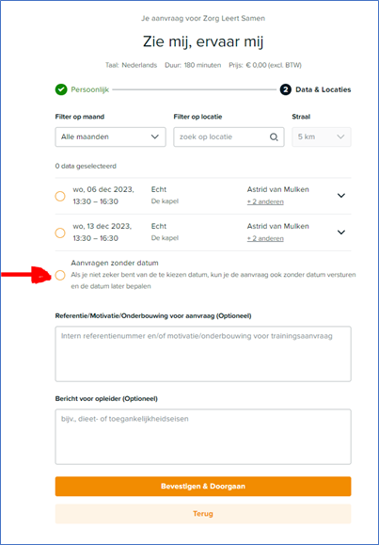Open the + 2 anderen link for 06 dec
The image size is (379, 545).
pos(265,202)
